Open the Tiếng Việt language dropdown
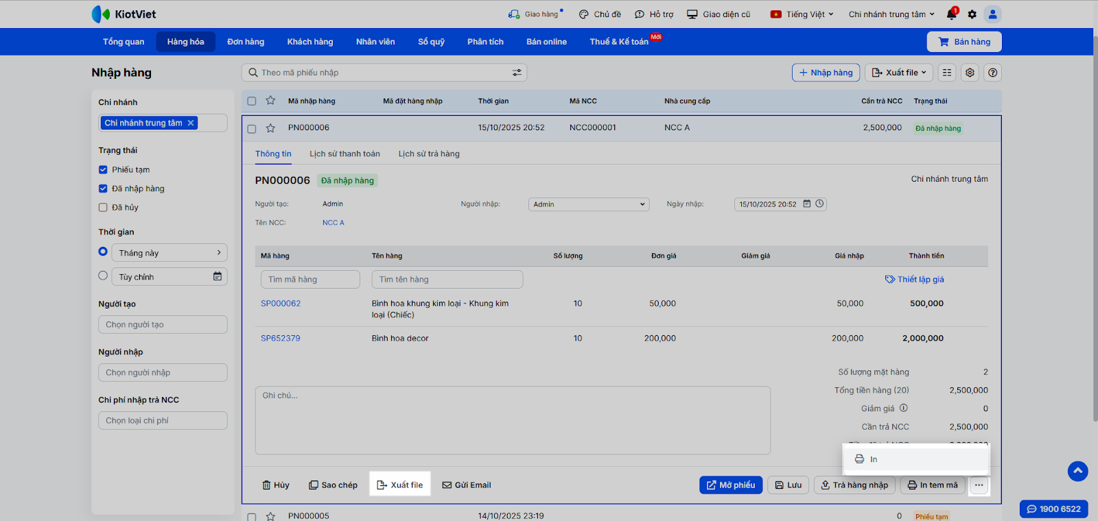1098x521 pixels. tap(802, 14)
